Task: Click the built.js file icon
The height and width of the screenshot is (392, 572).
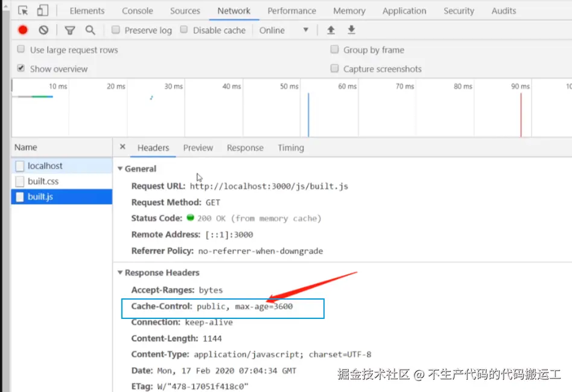Action: [20, 197]
